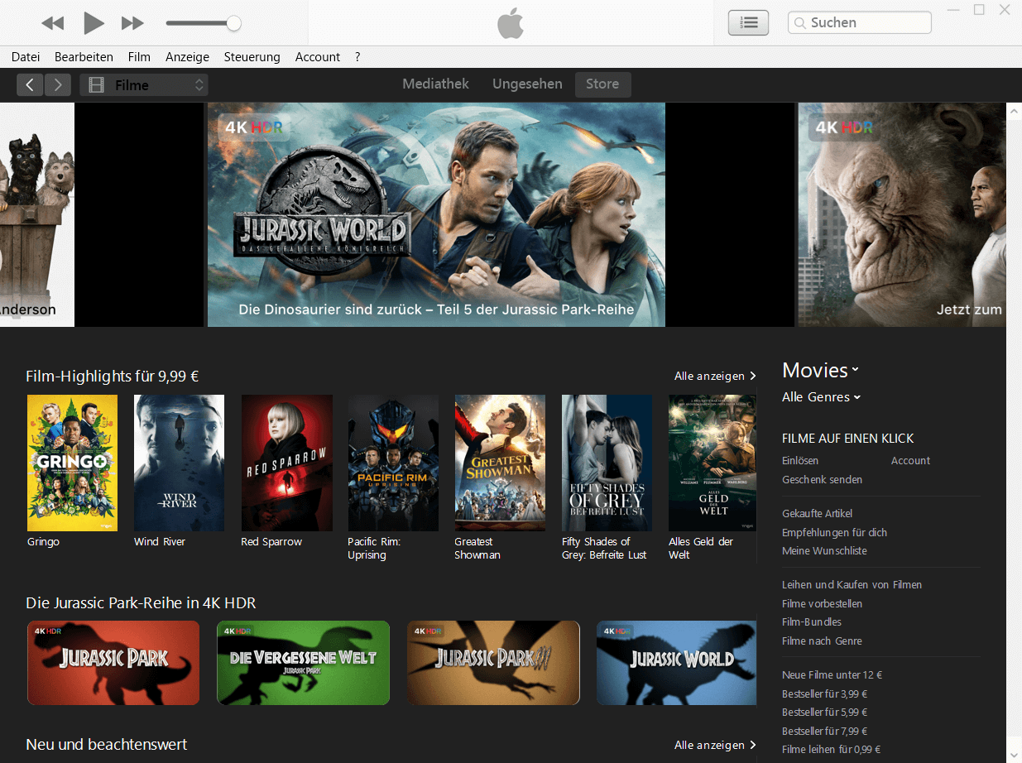Start playback with the play button
This screenshot has height=763, width=1022.
(x=94, y=23)
